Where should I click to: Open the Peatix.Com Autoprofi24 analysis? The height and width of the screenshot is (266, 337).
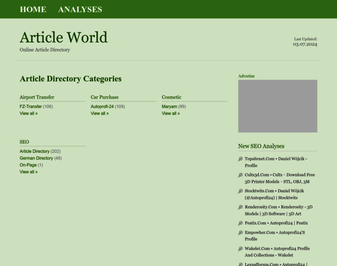point(276,223)
